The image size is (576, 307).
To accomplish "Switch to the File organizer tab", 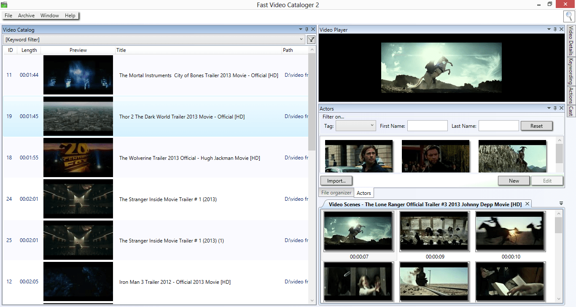I will pyautogui.click(x=336, y=193).
